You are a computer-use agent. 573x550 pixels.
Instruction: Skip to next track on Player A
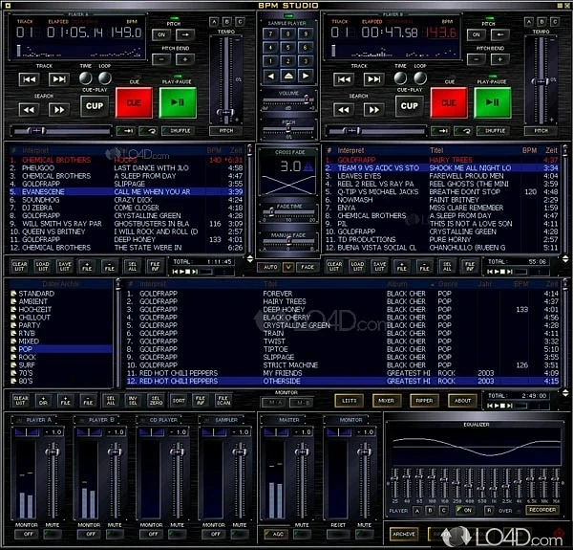pos(59,78)
